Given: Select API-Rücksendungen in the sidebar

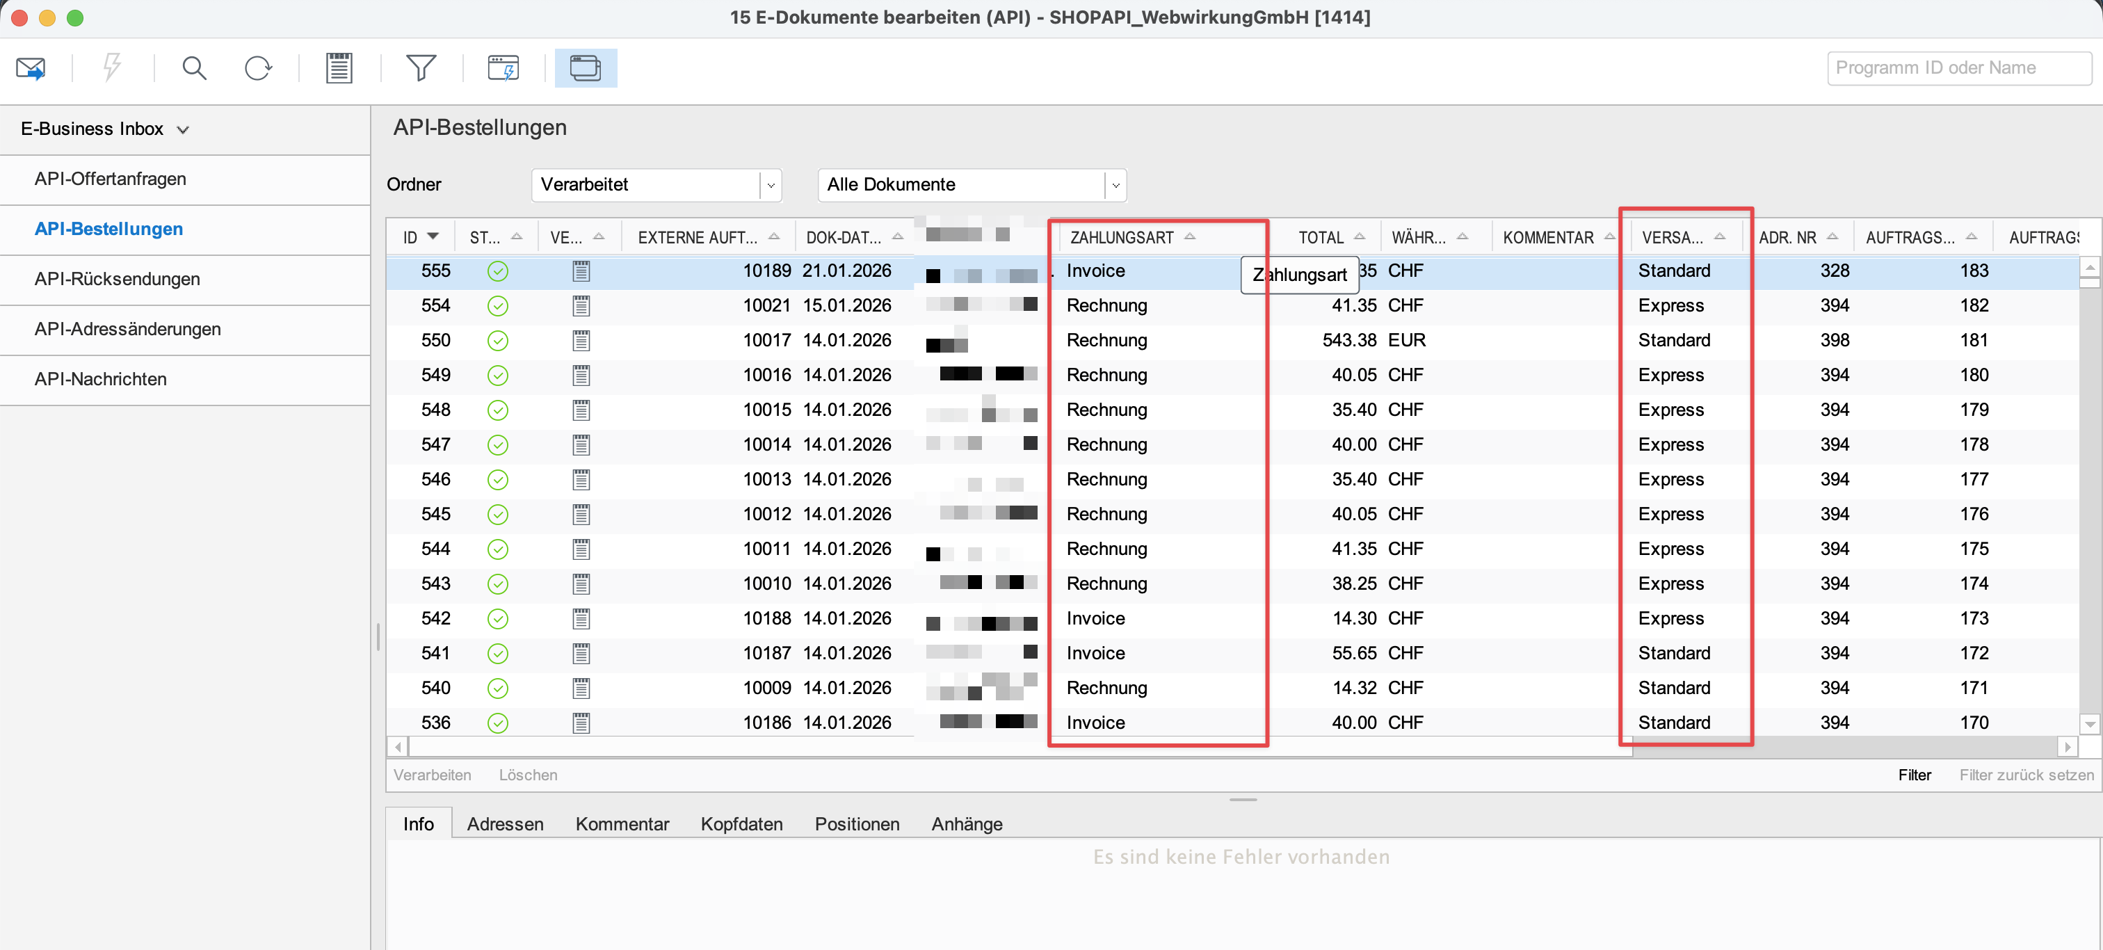Looking at the screenshot, I should coord(117,279).
